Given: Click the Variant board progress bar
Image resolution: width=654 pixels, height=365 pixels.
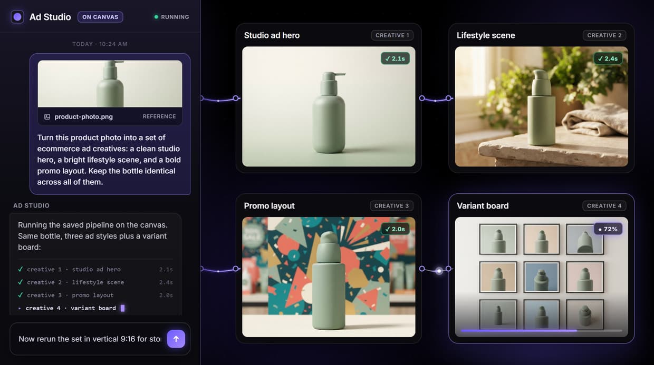Looking at the screenshot, I should [x=541, y=331].
